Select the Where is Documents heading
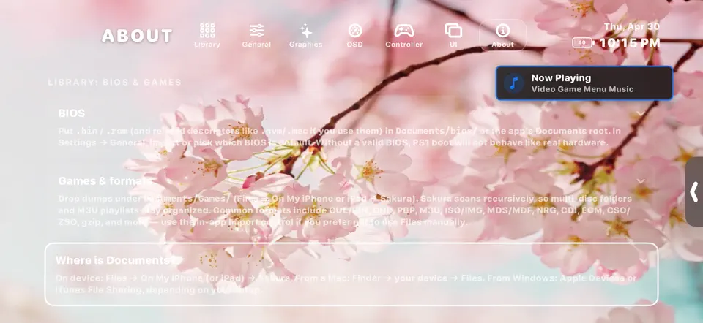 pyautogui.click(x=116, y=260)
